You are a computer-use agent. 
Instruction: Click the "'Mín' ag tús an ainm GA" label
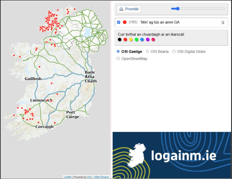point(160,22)
